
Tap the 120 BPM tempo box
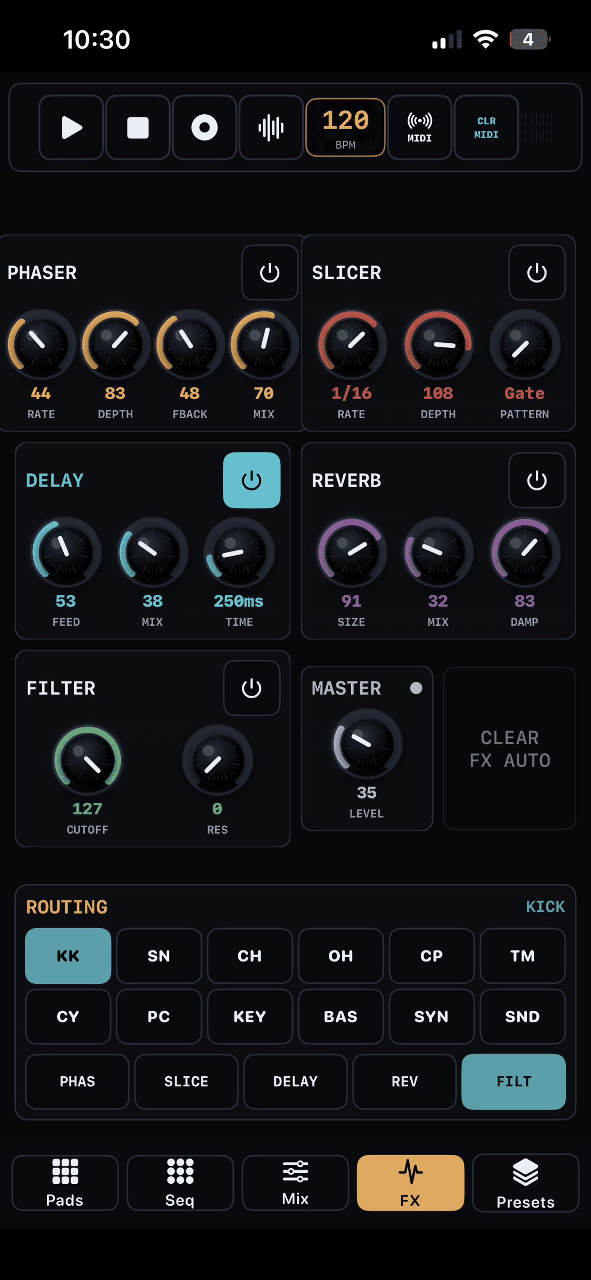[x=345, y=128]
